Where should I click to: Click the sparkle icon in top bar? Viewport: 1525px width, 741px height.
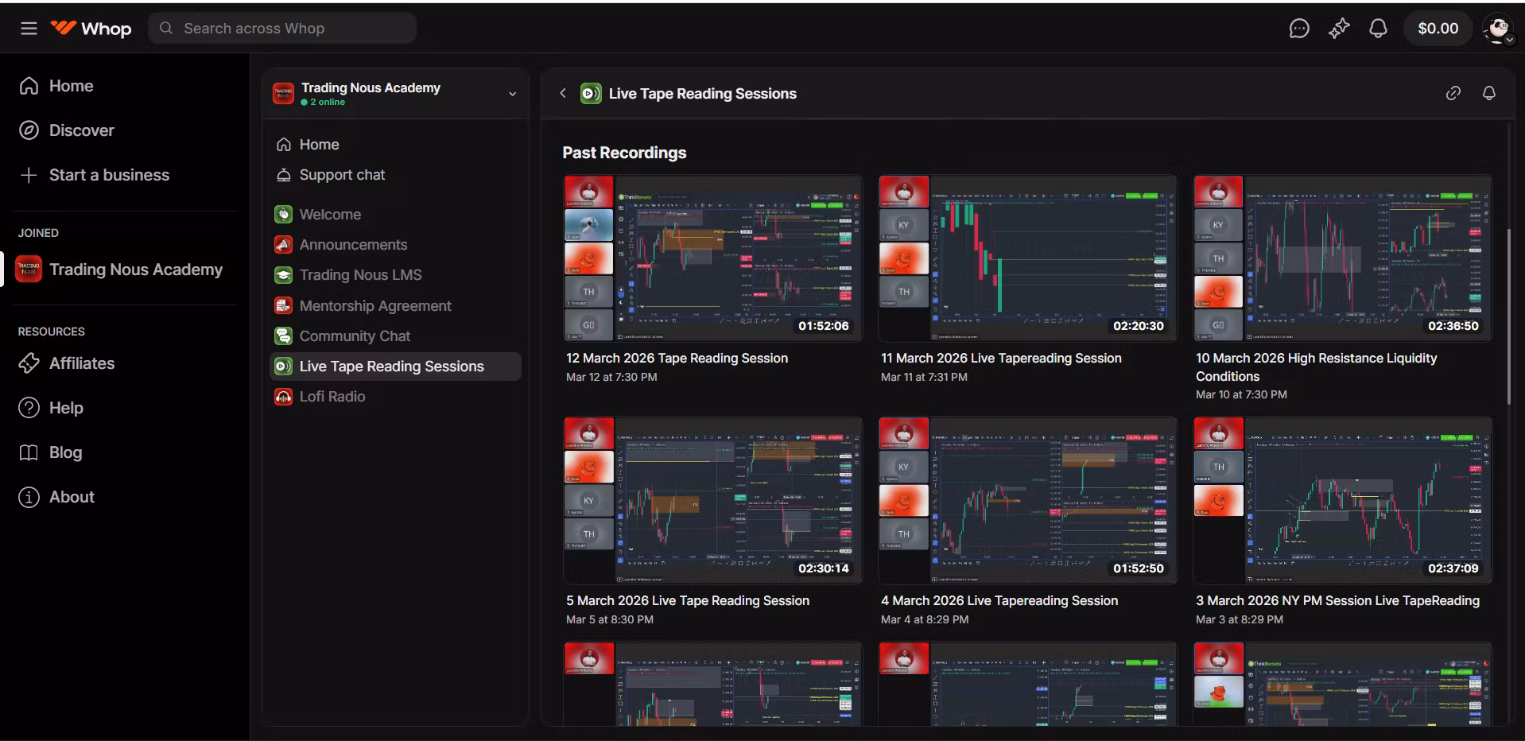coord(1339,29)
